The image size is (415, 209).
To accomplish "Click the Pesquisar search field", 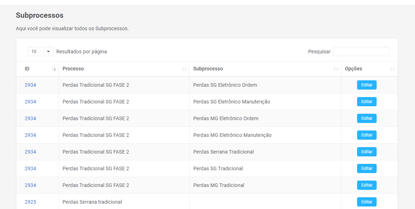I will [361, 52].
